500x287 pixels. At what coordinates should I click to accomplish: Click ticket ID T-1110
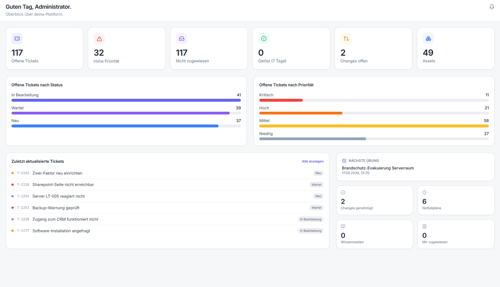point(23,185)
